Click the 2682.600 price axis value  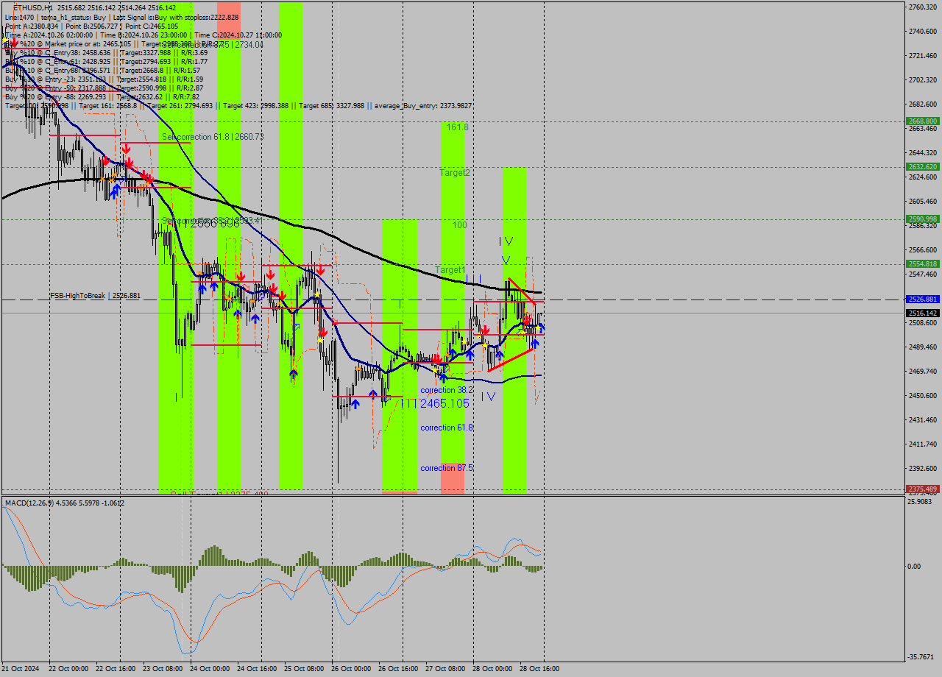tap(923, 104)
